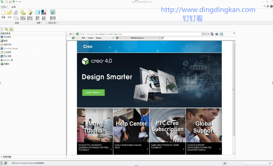This screenshot has height=166, width=273.
Task: Open the Global Support tile
Action: 204,131
